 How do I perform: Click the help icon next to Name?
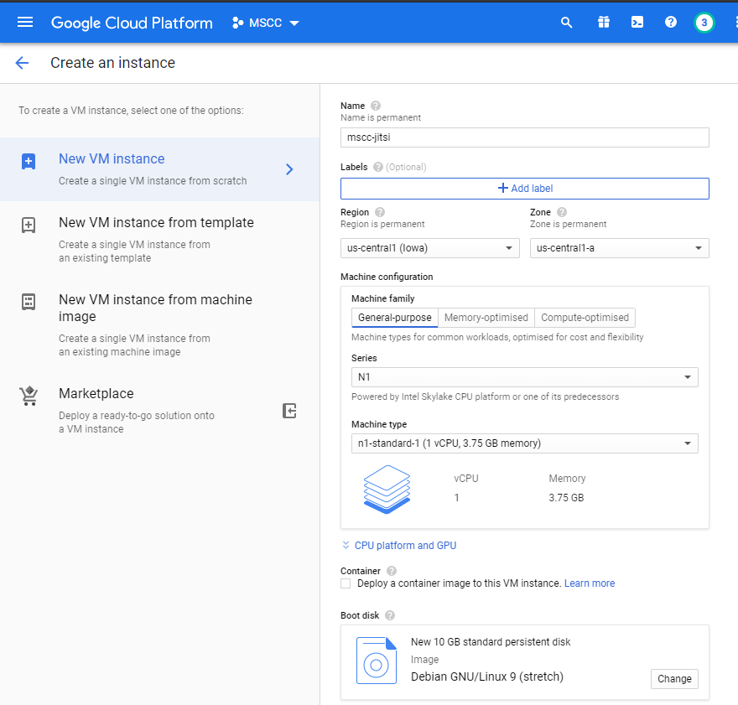tap(376, 106)
